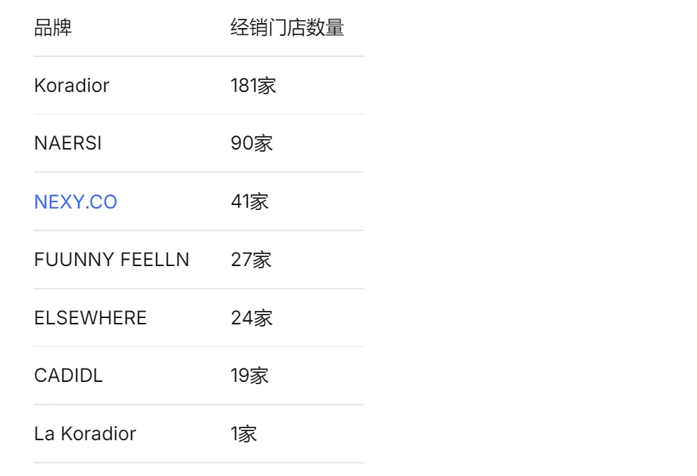Click the 1家 store count
Screen dimensions: 697x476
click(243, 434)
